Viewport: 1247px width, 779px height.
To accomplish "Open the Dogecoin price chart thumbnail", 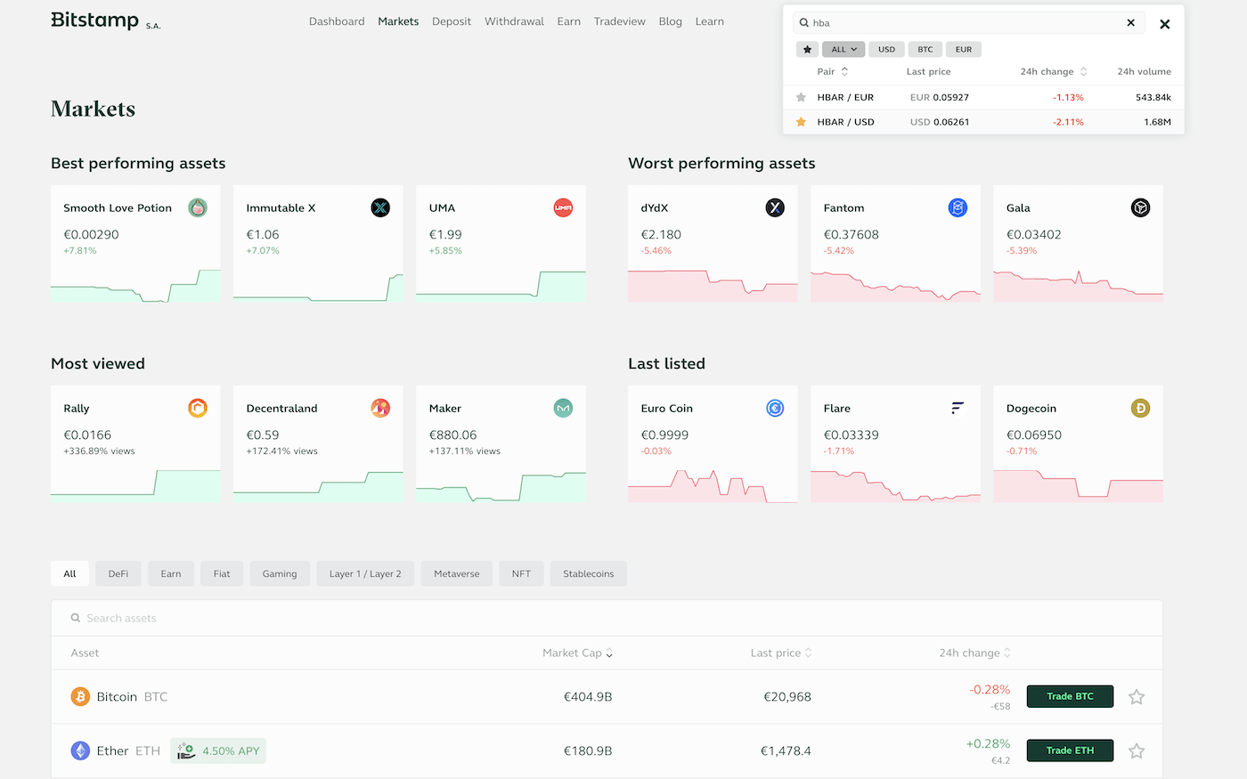I will pos(1078,485).
